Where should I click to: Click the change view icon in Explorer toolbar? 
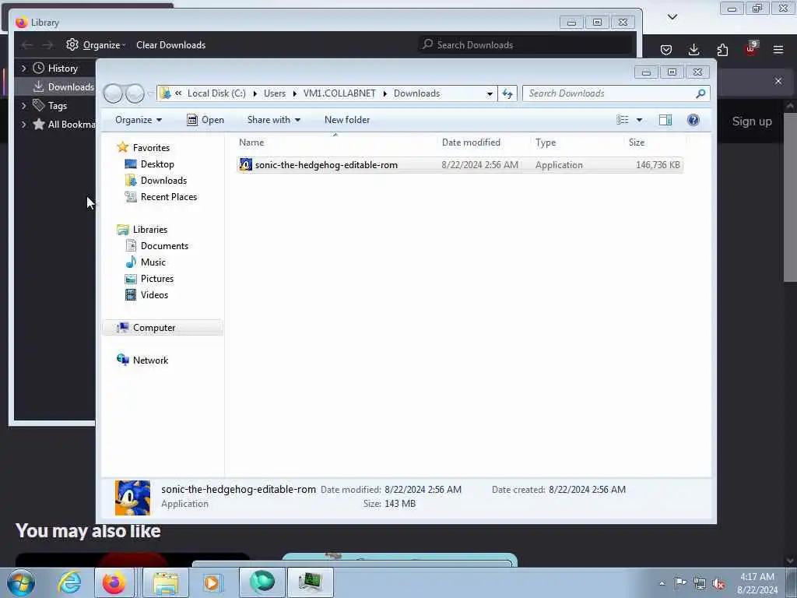[623, 120]
